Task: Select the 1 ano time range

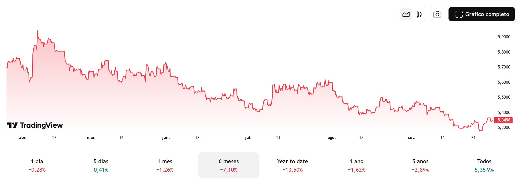Action: [x=356, y=165]
